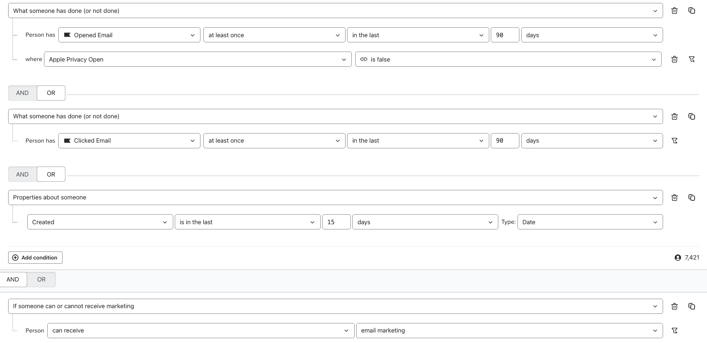The image size is (707, 343).
Task: Click the 90 field in Opened Email row
Action: point(505,35)
